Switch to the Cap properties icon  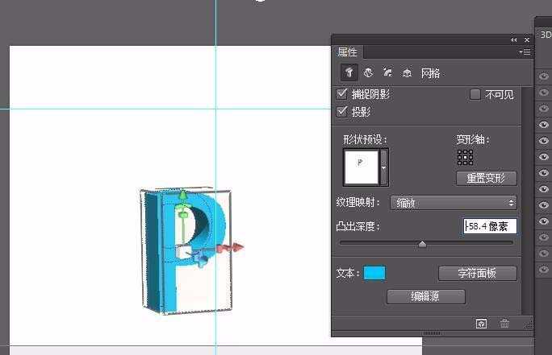pyautogui.click(x=387, y=72)
